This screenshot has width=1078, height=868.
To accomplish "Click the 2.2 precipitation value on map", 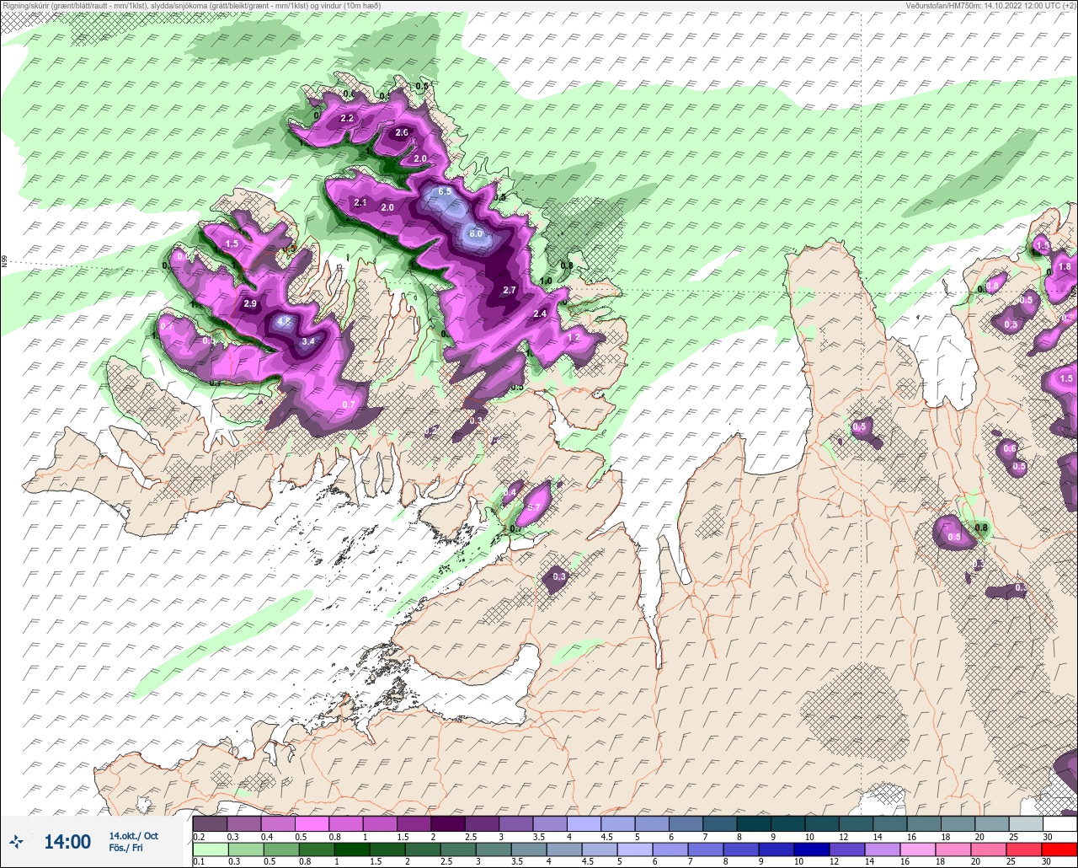I will [347, 118].
